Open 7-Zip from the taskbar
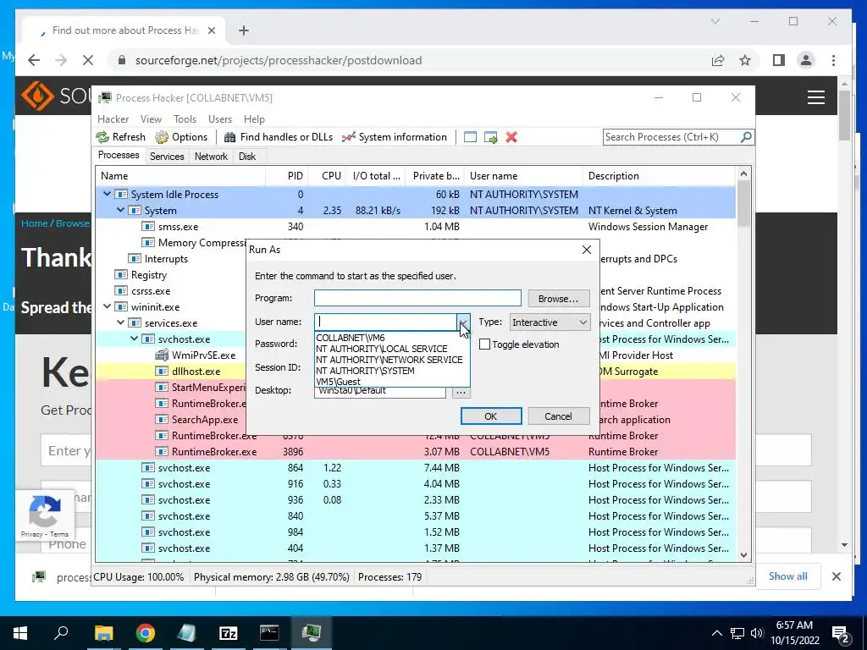 tap(229, 632)
